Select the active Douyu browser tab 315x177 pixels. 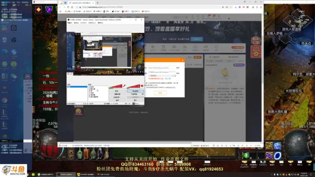tap(81, 3)
